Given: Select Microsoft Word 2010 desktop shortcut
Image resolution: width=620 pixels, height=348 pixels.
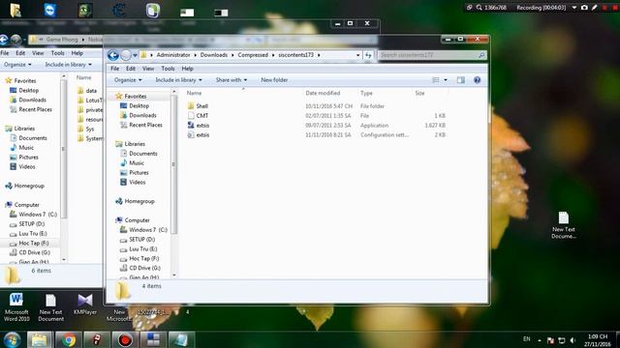Looking at the screenshot, I should [x=16, y=307].
